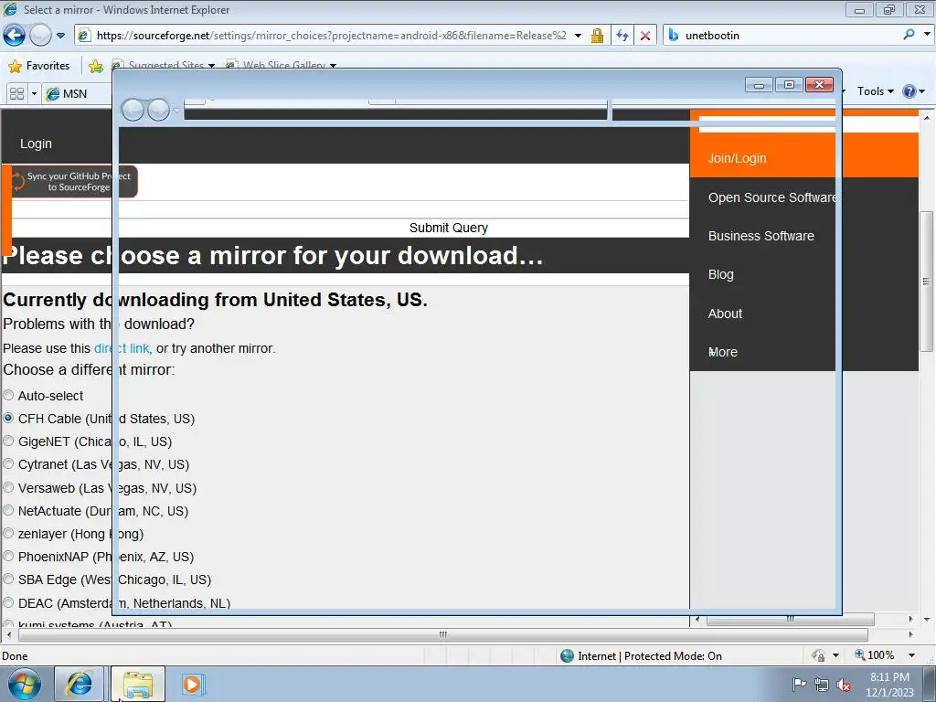Click the network tray icon

tap(822, 685)
